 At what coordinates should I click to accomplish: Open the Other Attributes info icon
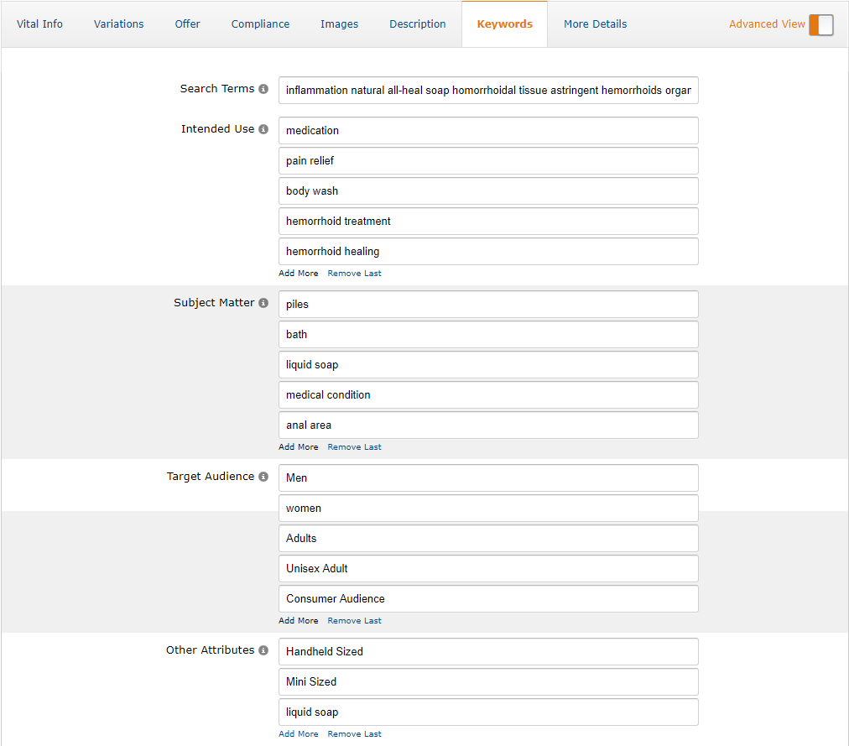pyautogui.click(x=263, y=649)
